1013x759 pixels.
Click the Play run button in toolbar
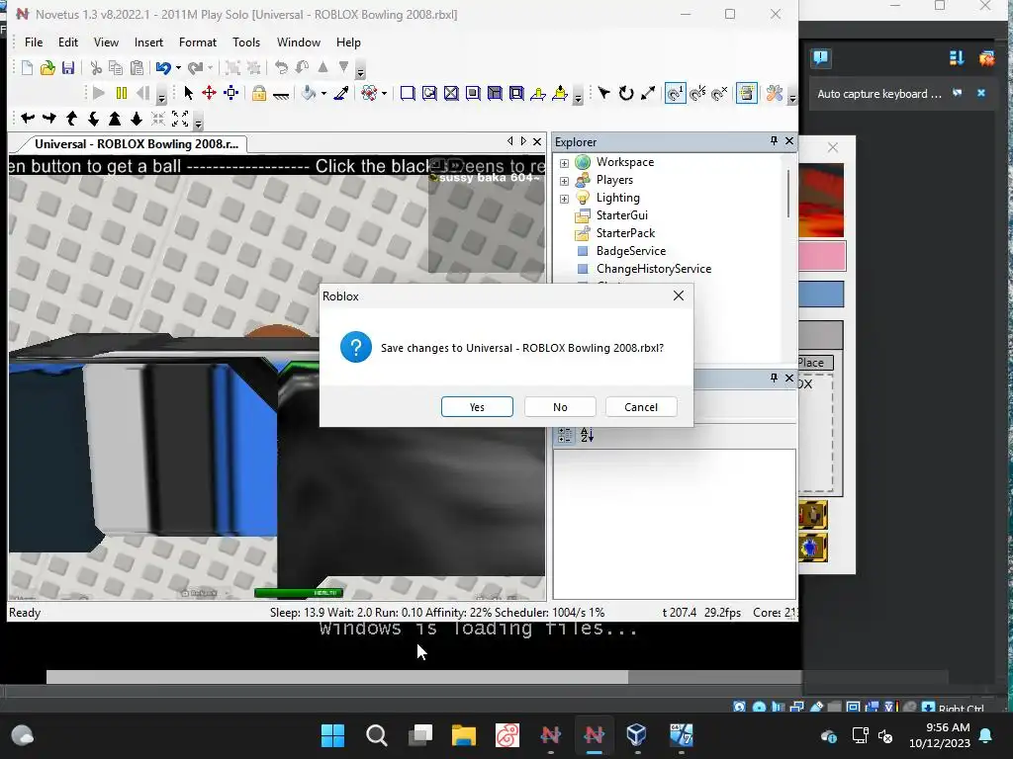tap(98, 93)
